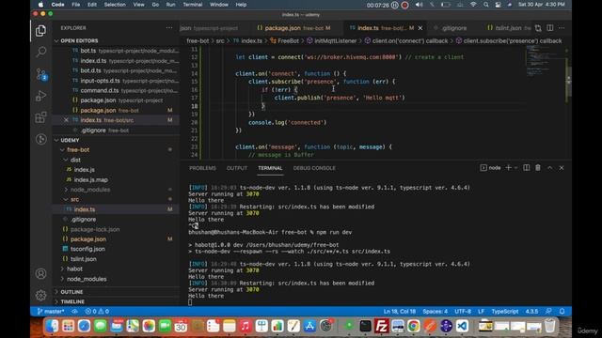Kill the terminal with trash icon
This screenshot has height=338, width=602.
click(x=538, y=168)
